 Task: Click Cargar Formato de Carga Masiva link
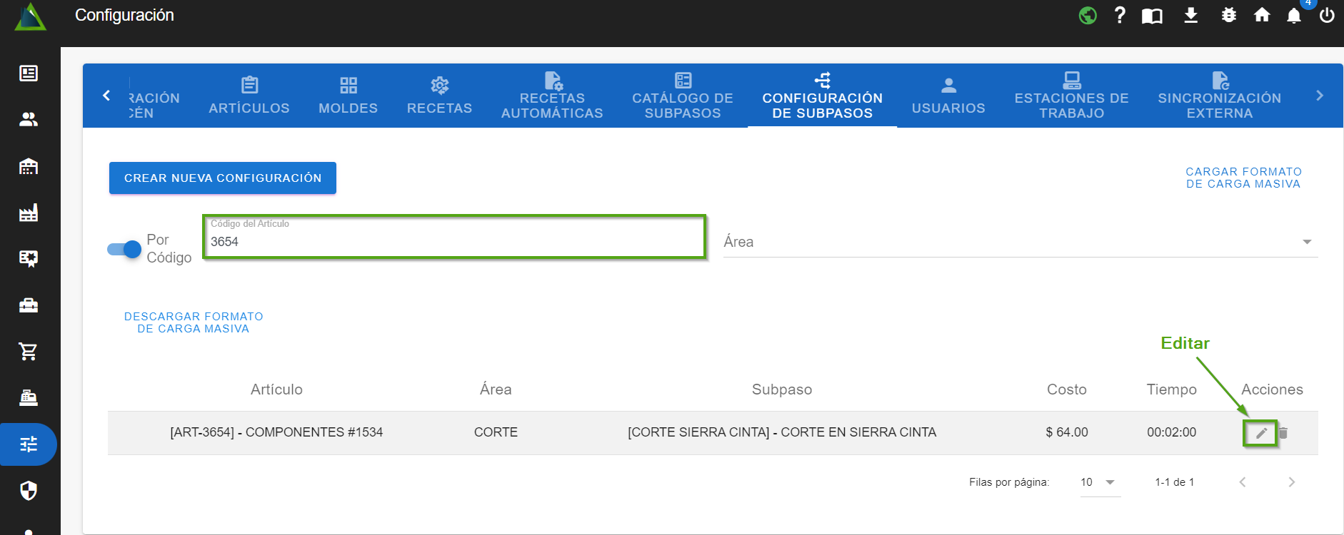(1243, 178)
